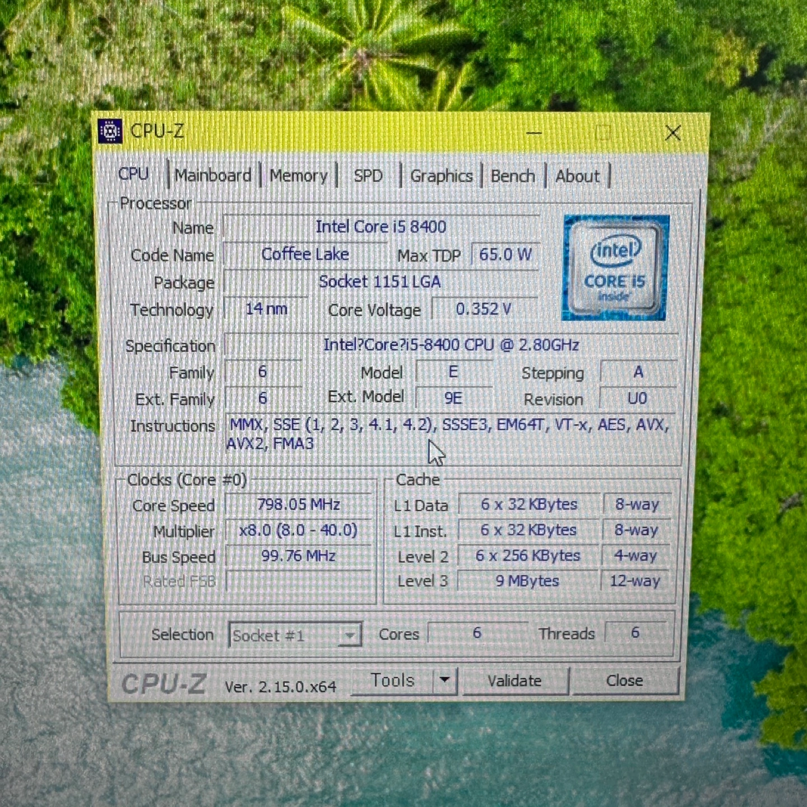The width and height of the screenshot is (807, 807).
Task: Click the Max TDP value '65.0 W'
Action: point(505,254)
